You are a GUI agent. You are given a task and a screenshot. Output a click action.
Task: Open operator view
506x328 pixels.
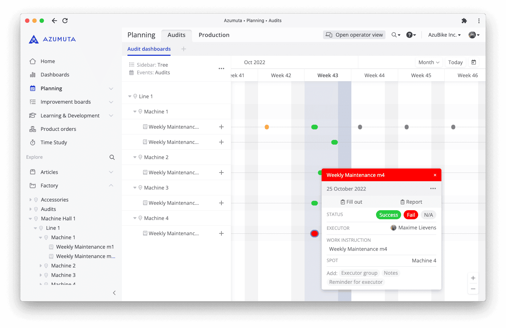(354, 35)
